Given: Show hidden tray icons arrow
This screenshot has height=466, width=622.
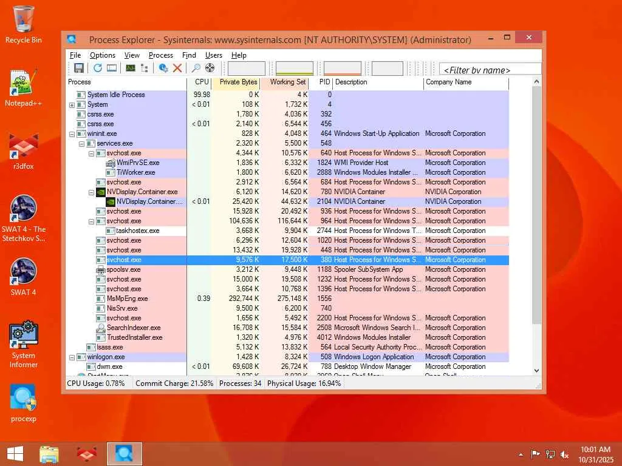Looking at the screenshot, I should pos(521,454).
